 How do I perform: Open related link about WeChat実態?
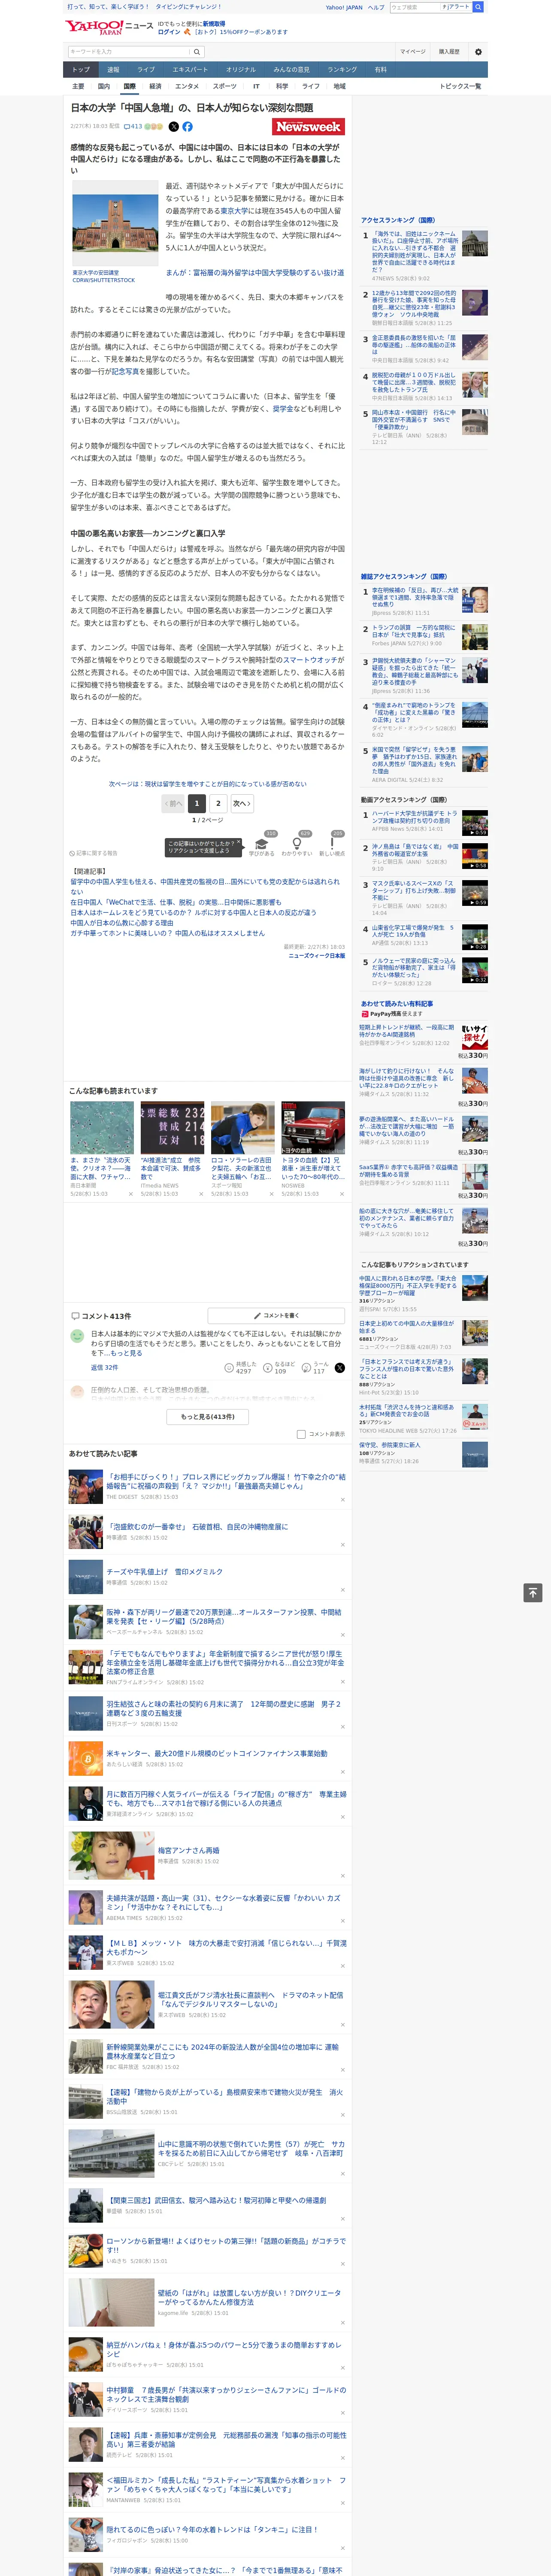[x=176, y=902]
